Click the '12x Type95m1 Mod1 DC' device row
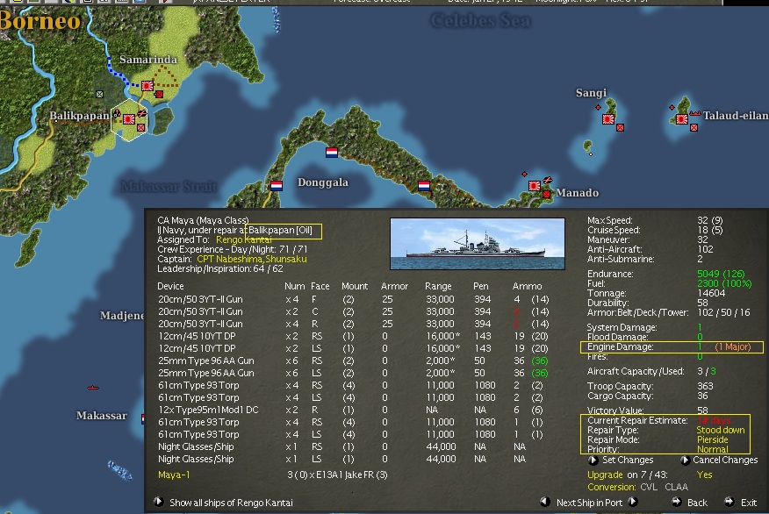The height and width of the screenshot is (514, 769). click(x=353, y=410)
